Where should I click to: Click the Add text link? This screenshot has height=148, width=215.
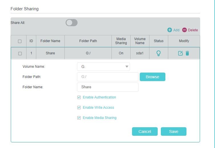pos(176,30)
